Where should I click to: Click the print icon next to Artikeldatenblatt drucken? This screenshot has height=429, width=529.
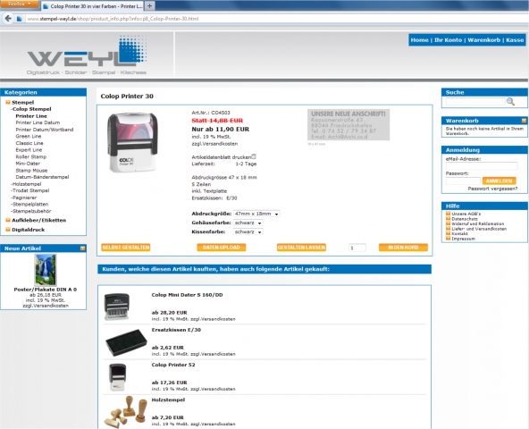254,156
